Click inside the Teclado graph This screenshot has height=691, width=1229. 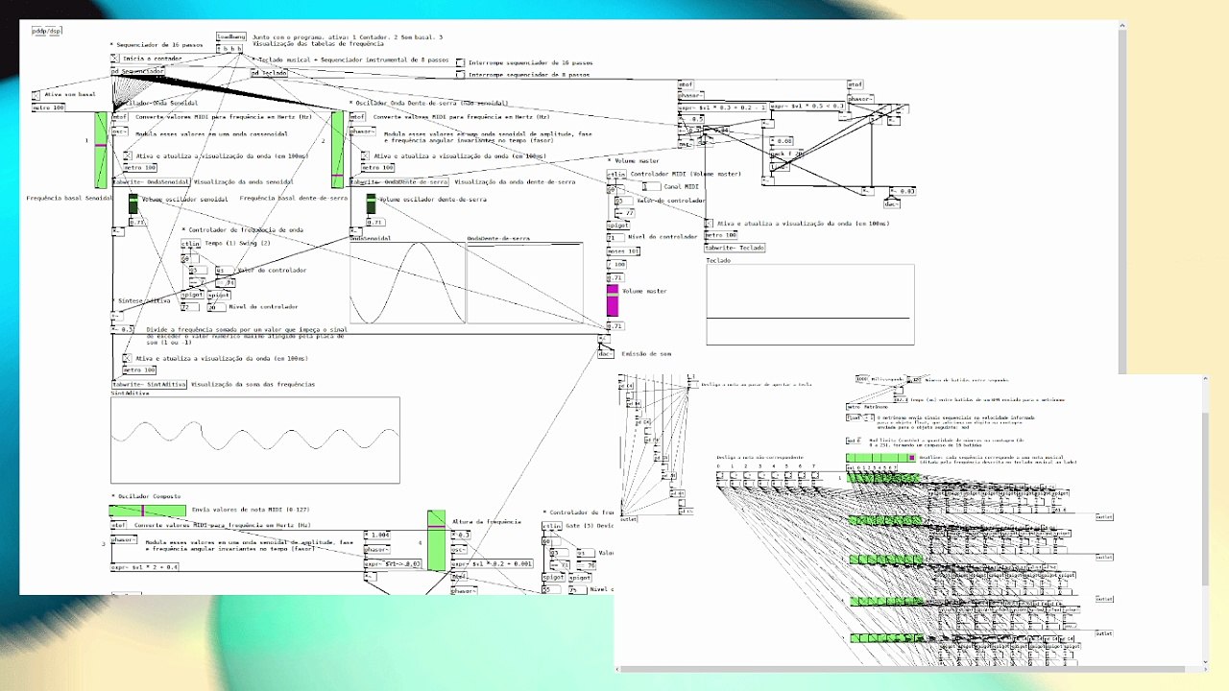(x=810, y=304)
